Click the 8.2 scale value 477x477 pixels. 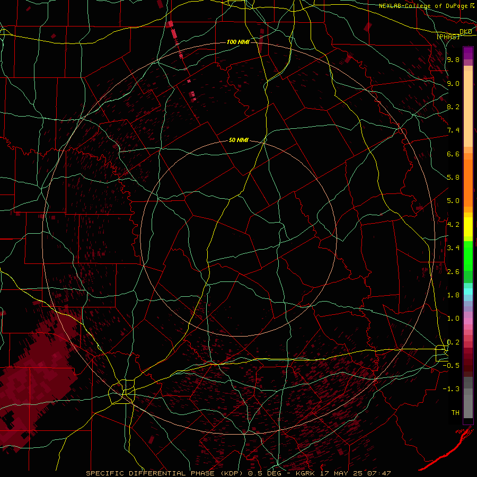coord(453,107)
